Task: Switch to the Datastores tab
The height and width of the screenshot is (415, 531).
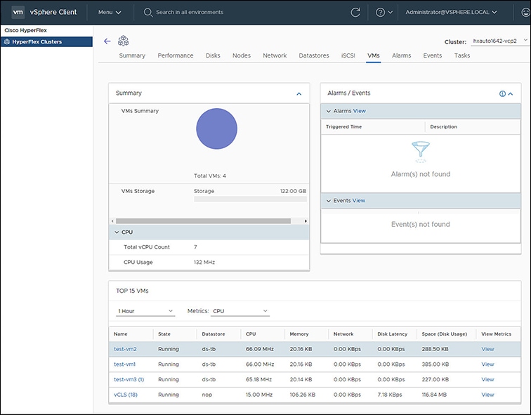Action: tap(314, 55)
